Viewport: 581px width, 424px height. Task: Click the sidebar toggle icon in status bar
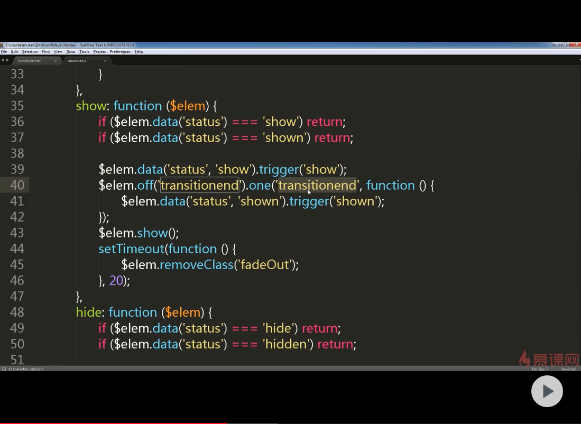point(4,369)
